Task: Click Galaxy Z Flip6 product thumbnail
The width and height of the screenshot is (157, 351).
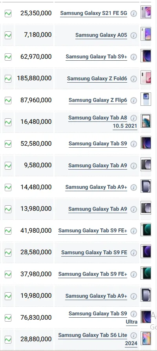Action: tap(146, 99)
